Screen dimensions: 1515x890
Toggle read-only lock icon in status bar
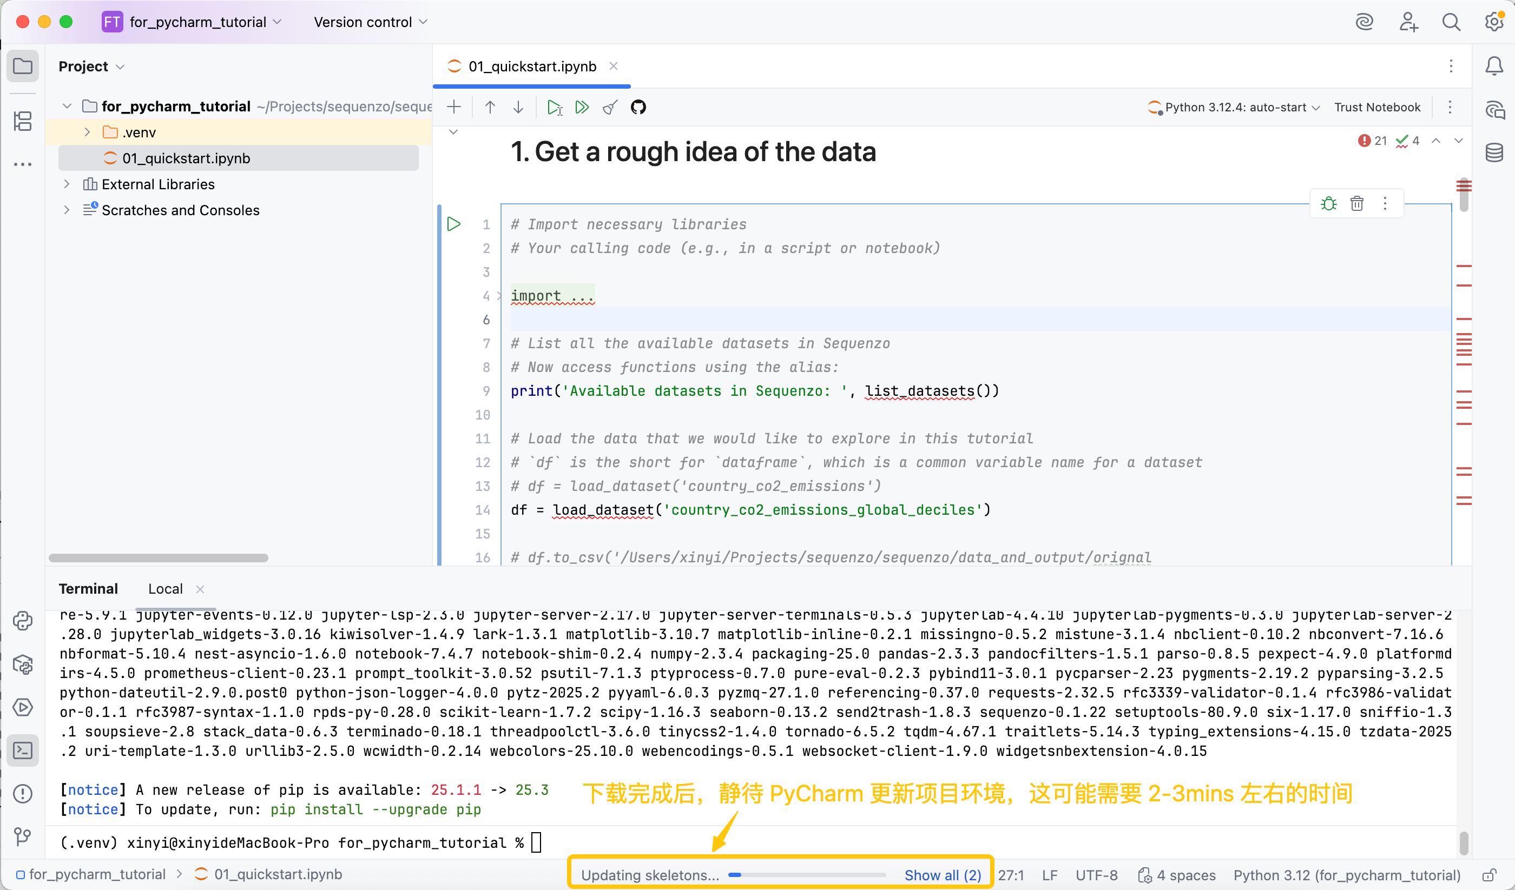[1488, 875]
